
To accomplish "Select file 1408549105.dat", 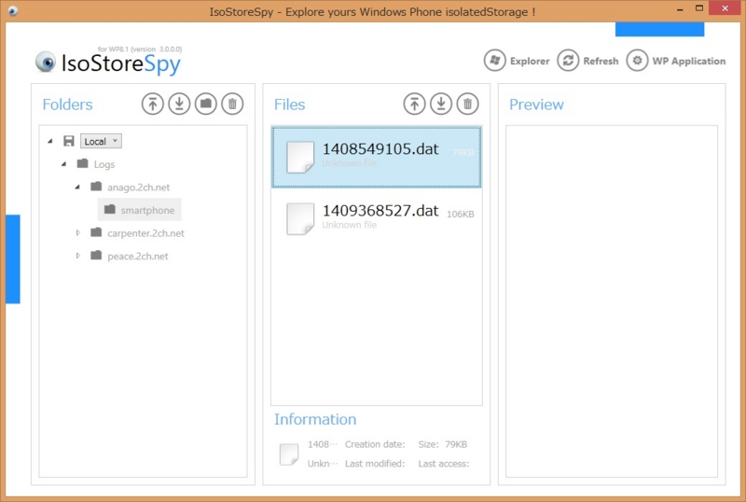I will (377, 157).
